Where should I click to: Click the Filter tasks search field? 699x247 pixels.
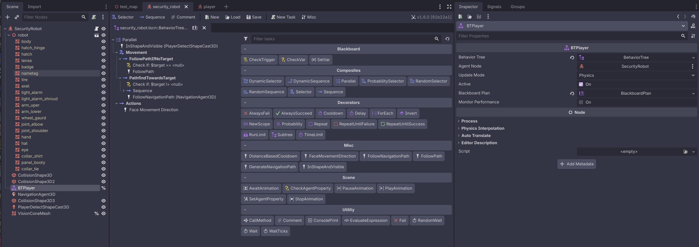click(342, 39)
